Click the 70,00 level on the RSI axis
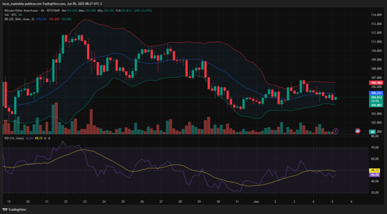This screenshot has width=387, height=214. 375,148
